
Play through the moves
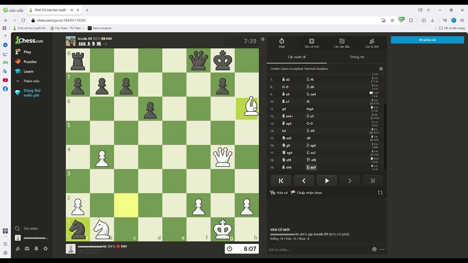[327, 181]
